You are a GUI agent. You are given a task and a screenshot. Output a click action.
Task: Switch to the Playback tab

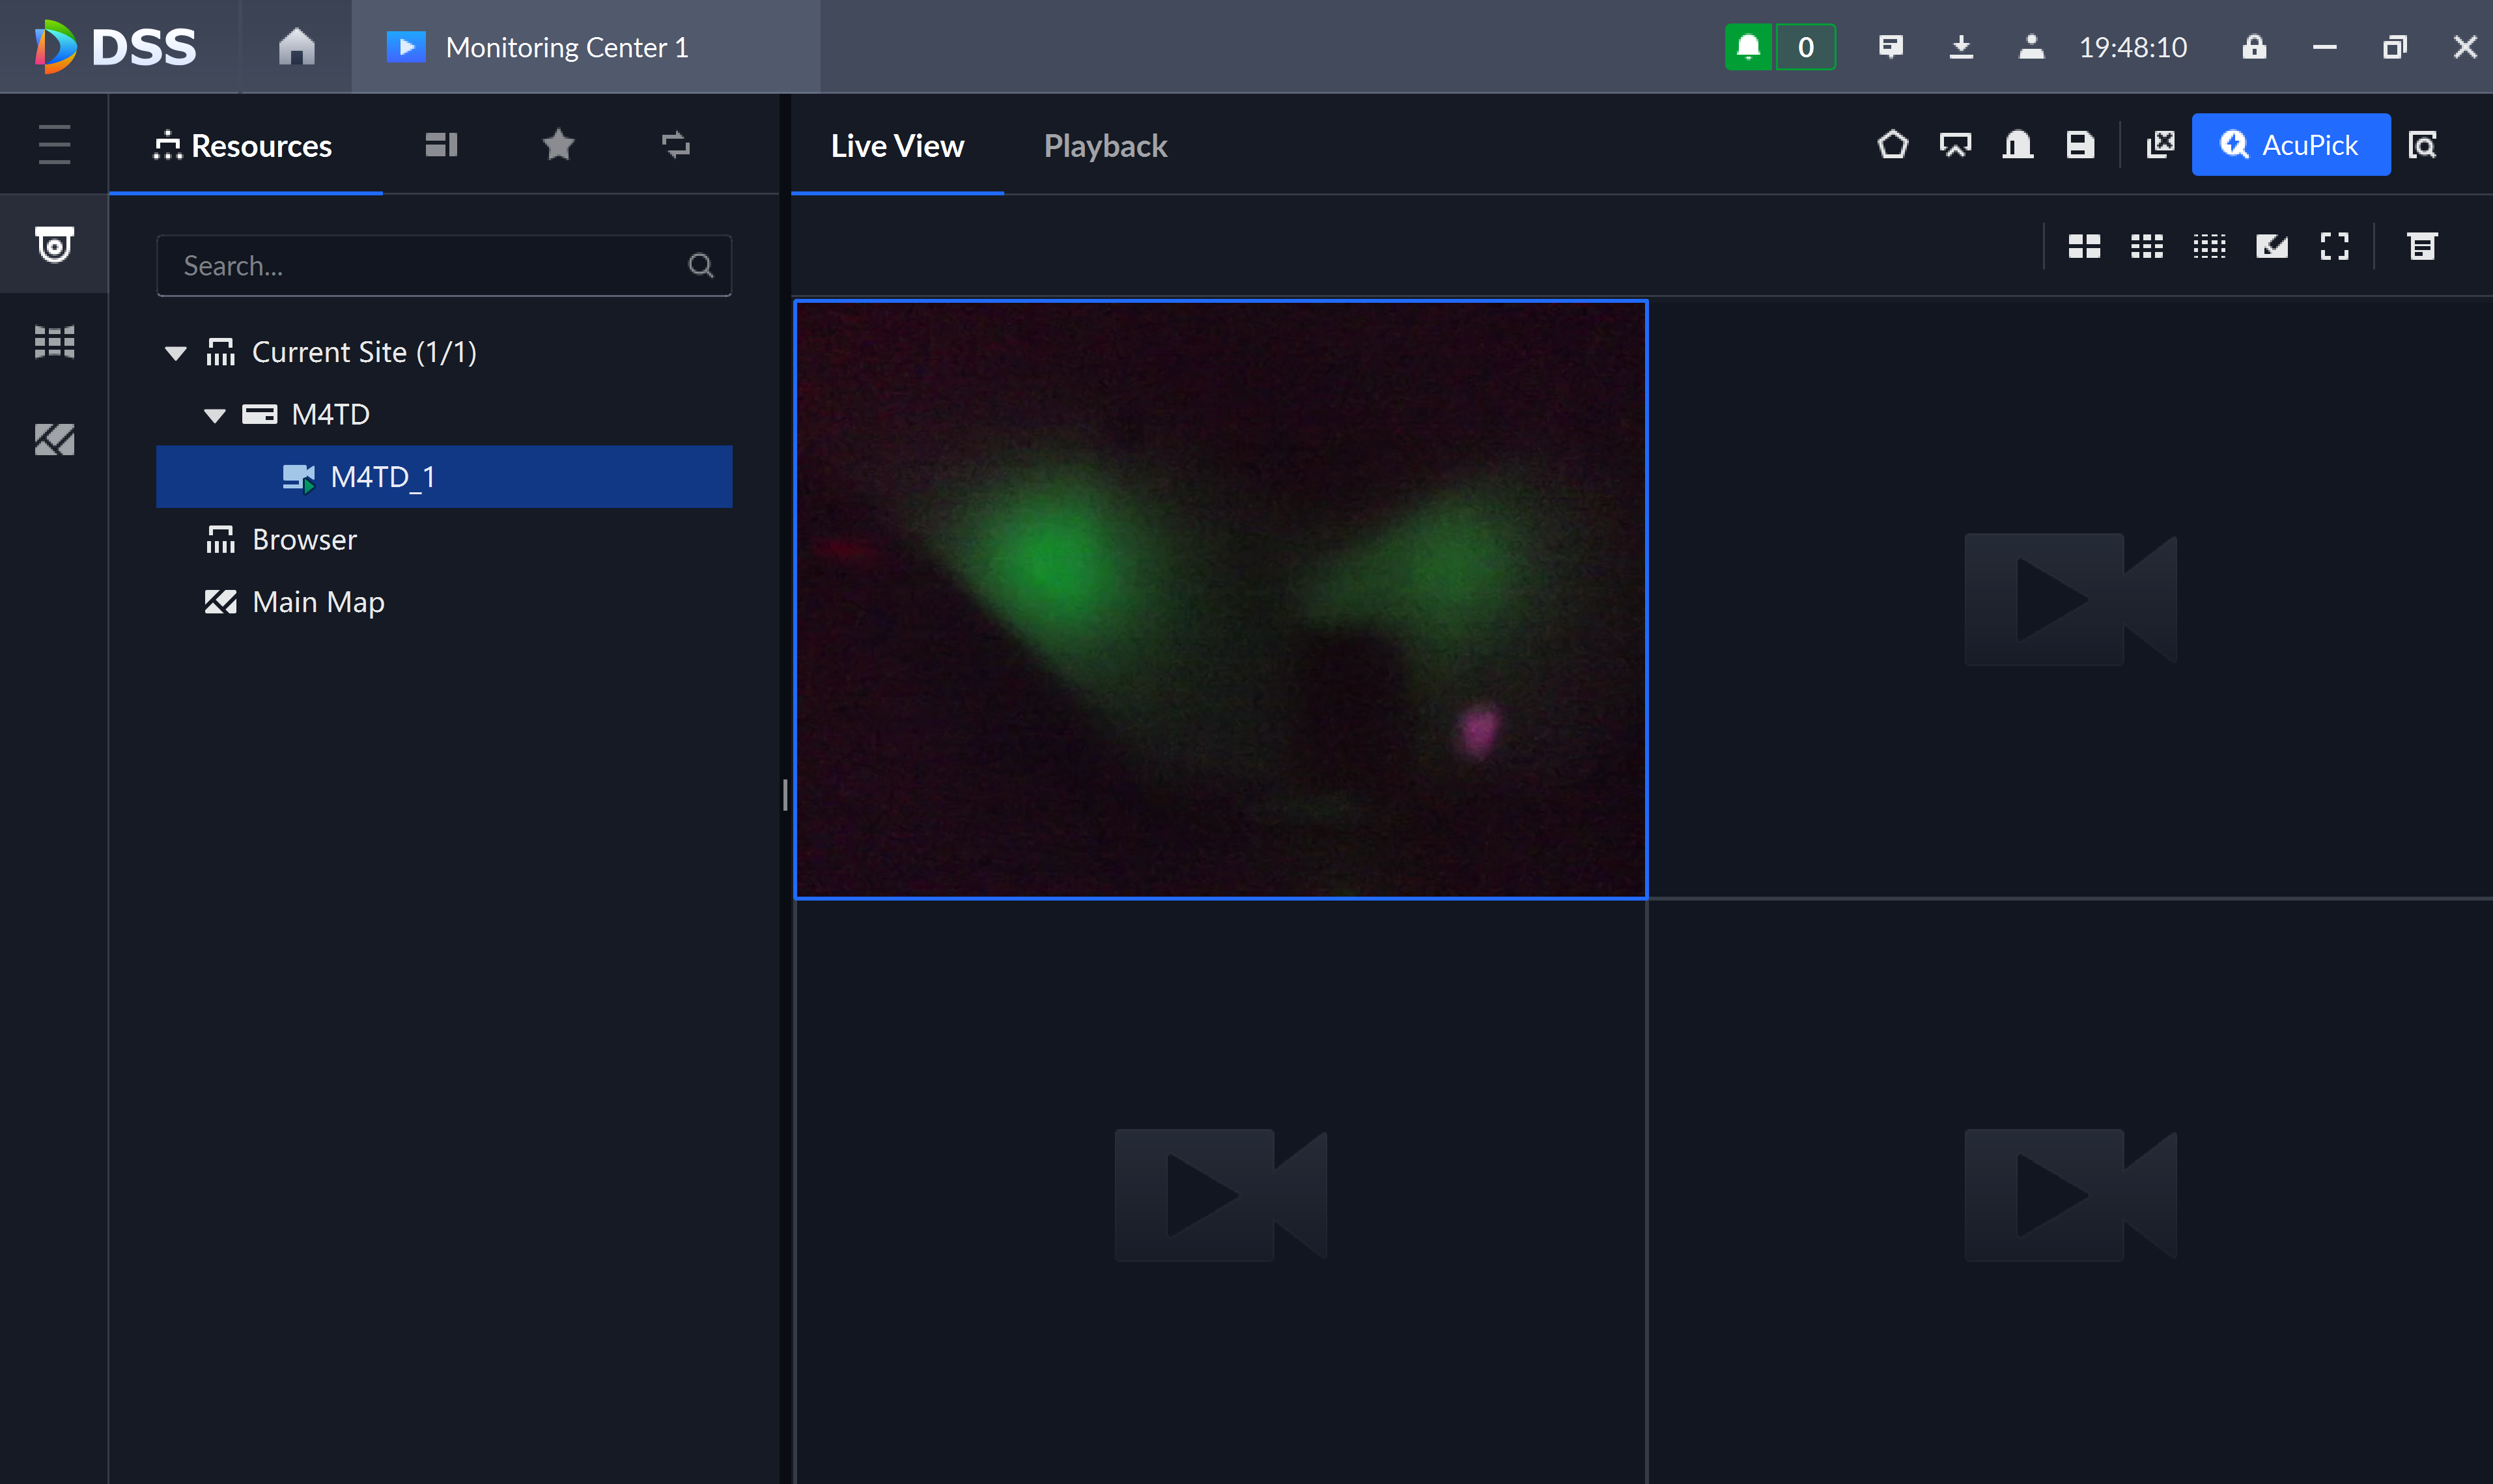point(1105,146)
